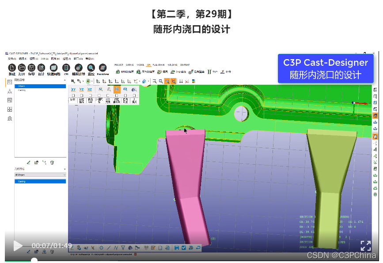Tick the checkbox under the 3D view icon
Screen dimensions: 383x263
[117, 95]
